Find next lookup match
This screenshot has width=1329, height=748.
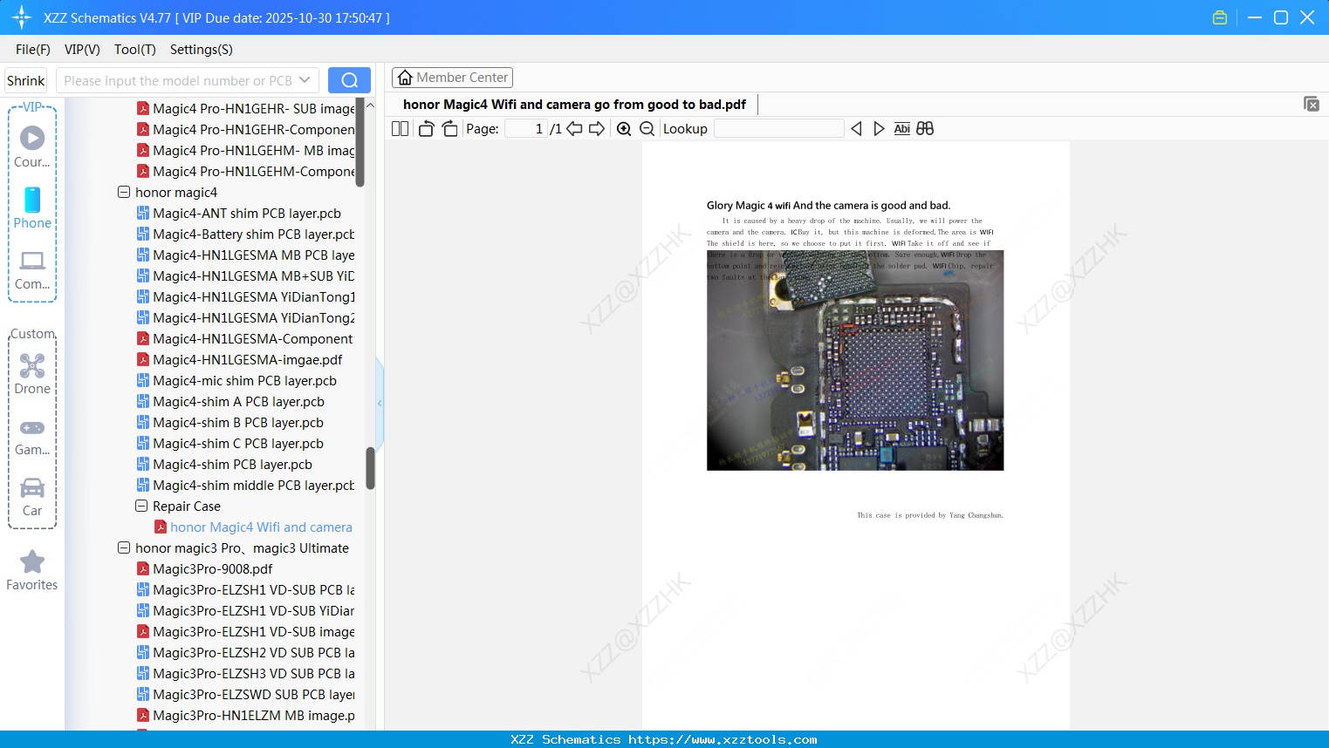coord(879,129)
